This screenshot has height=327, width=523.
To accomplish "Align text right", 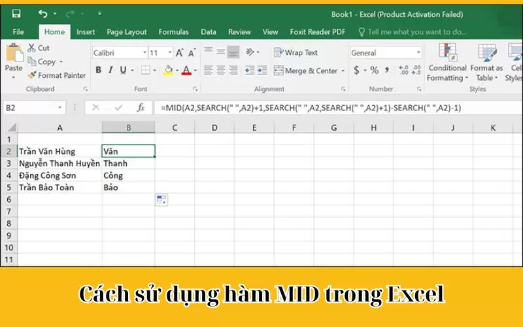I will point(233,71).
